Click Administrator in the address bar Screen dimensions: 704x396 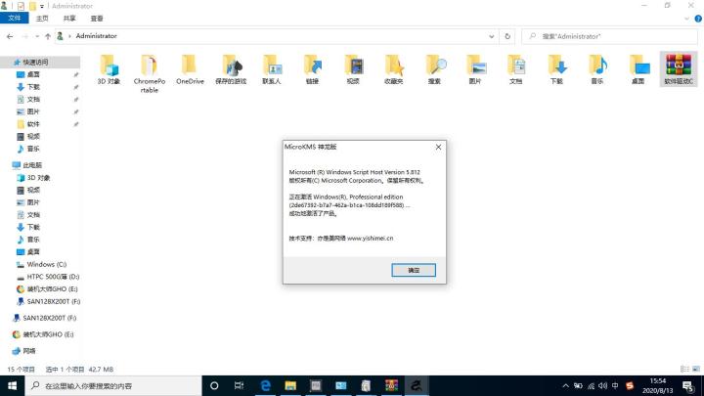point(96,36)
